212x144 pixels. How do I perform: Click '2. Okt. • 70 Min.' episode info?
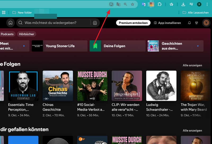point(54,115)
